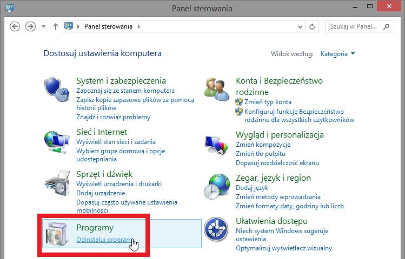Click Zmień typ konta link

point(268,102)
